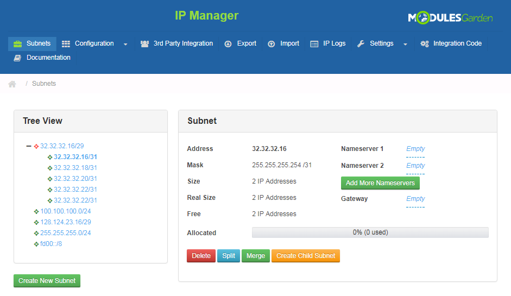Click the IP Manager title
The height and width of the screenshot is (296, 511).
206,16
